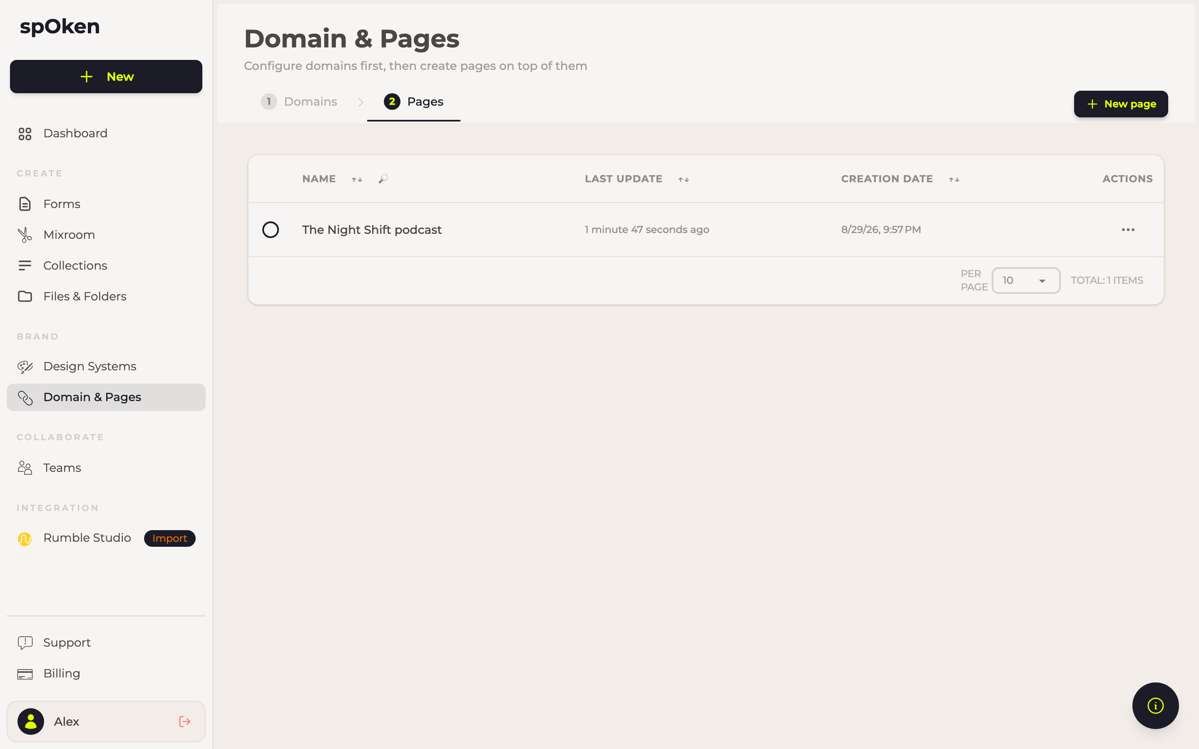Click the Rumble Studio logo icon
This screenshot has width=1199, height=749.
point(25,538)
